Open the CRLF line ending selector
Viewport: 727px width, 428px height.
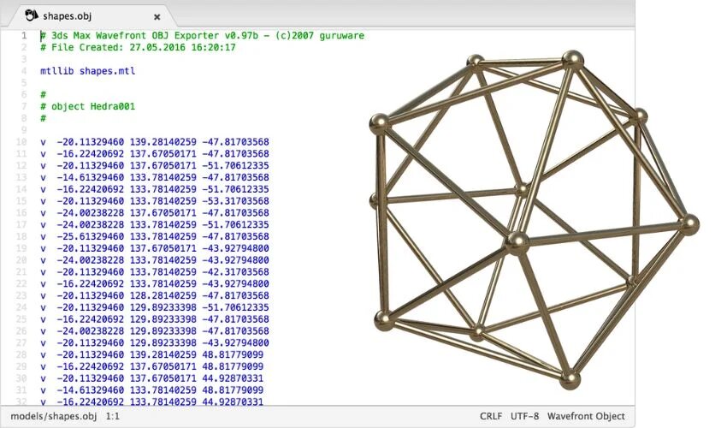click(491, 416)
